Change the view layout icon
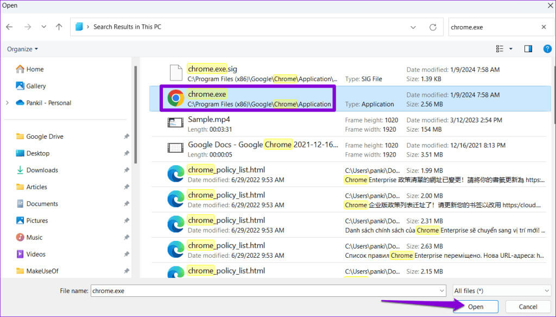The width and height of the screenshot is (556, 317). point(500,49)
